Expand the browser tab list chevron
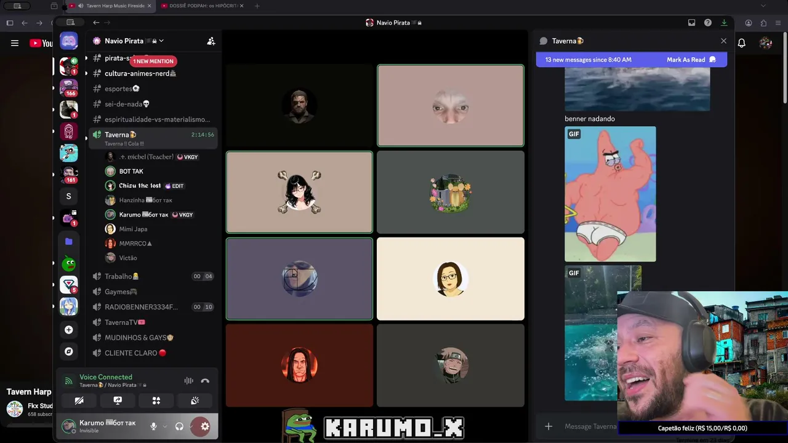 click(763, 6)
